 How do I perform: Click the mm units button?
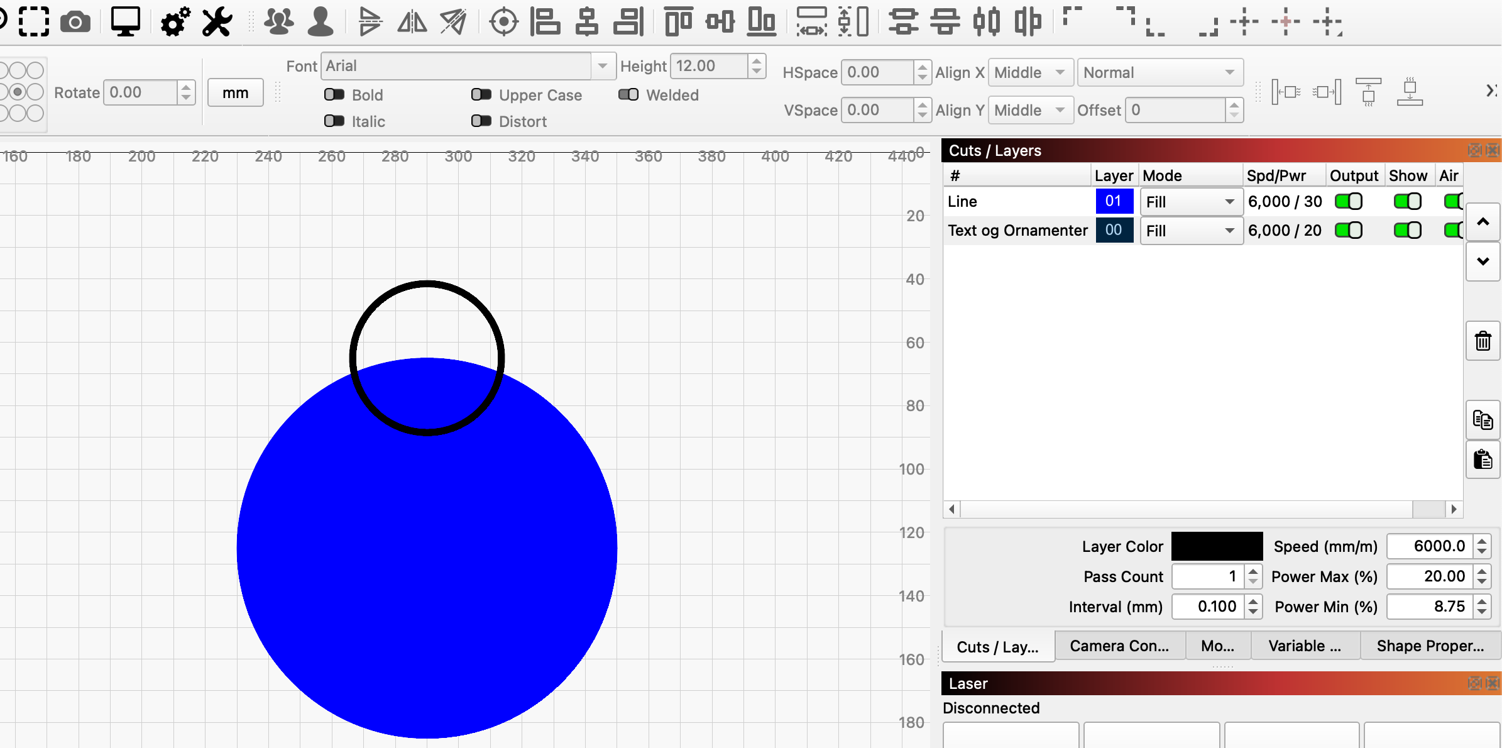click(235, 93)
